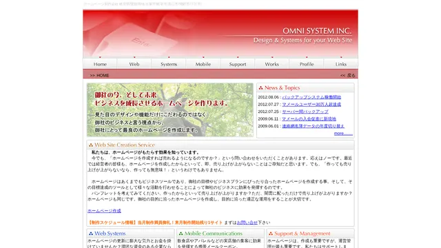Click the orange 制作スケジュール情報 notice text
This screenshot has height=248, width=441.
(155, 223)
